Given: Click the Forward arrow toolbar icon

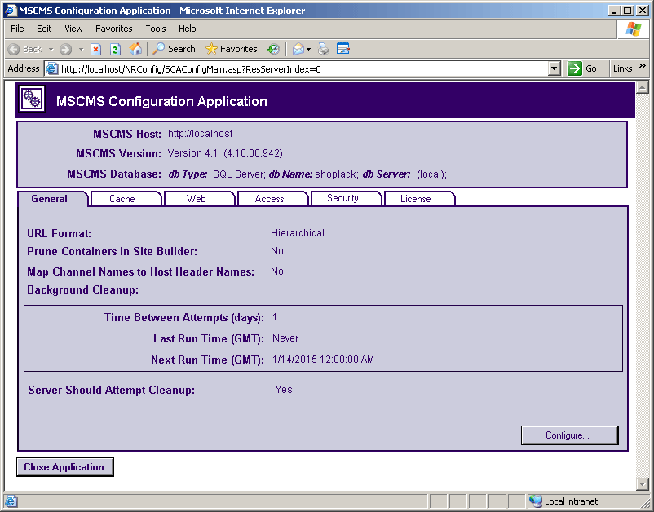Looking at the screenshot, I should point(65,49).
